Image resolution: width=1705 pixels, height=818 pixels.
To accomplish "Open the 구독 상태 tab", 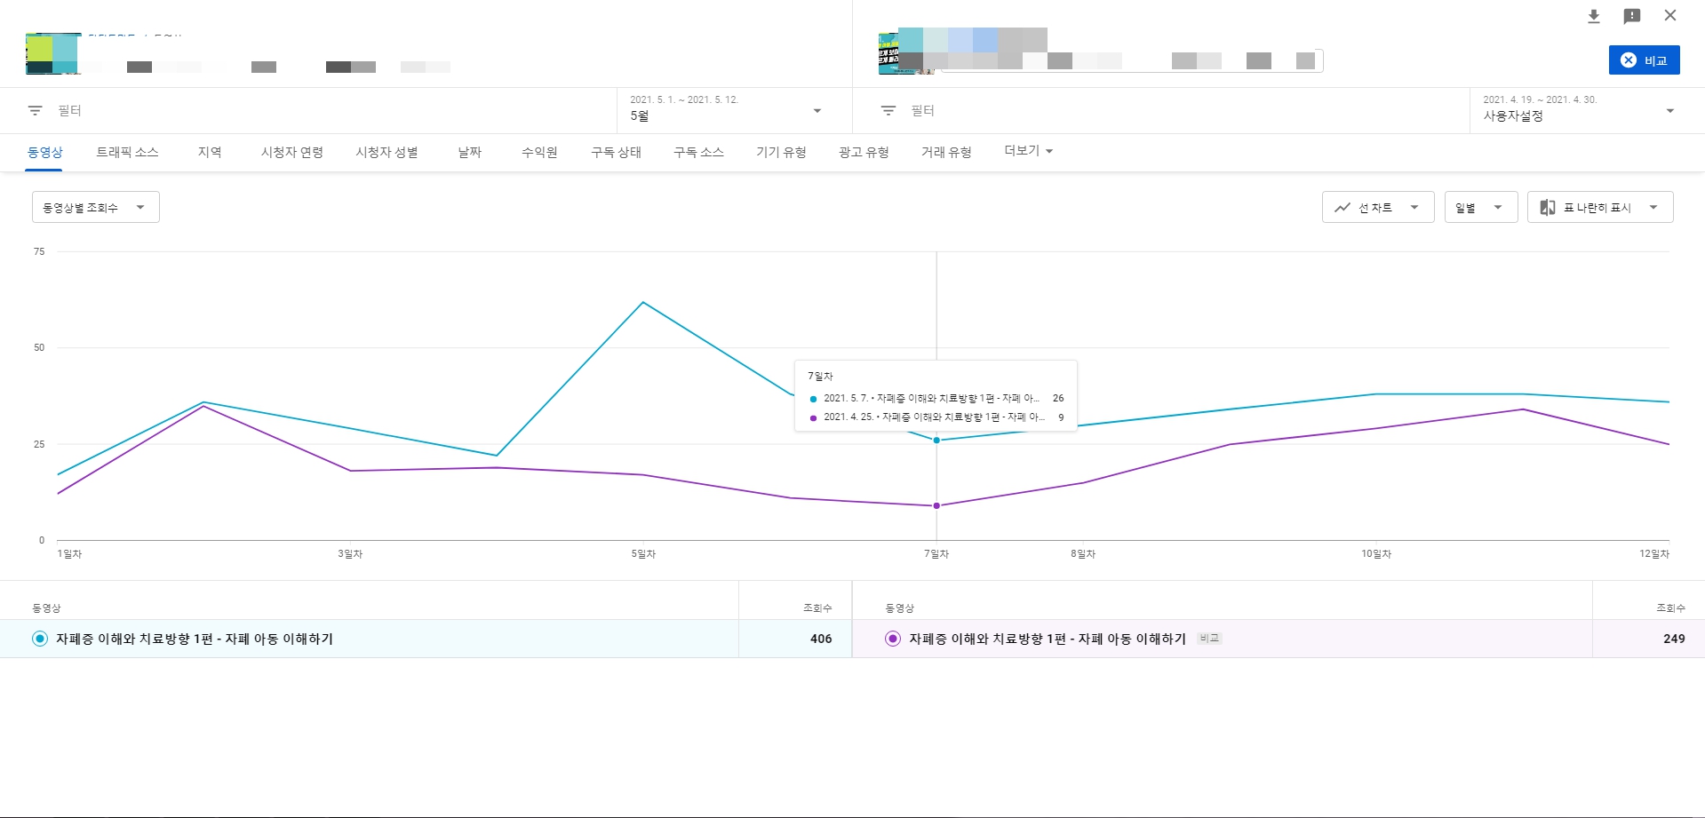I will (x=616, y=152).
